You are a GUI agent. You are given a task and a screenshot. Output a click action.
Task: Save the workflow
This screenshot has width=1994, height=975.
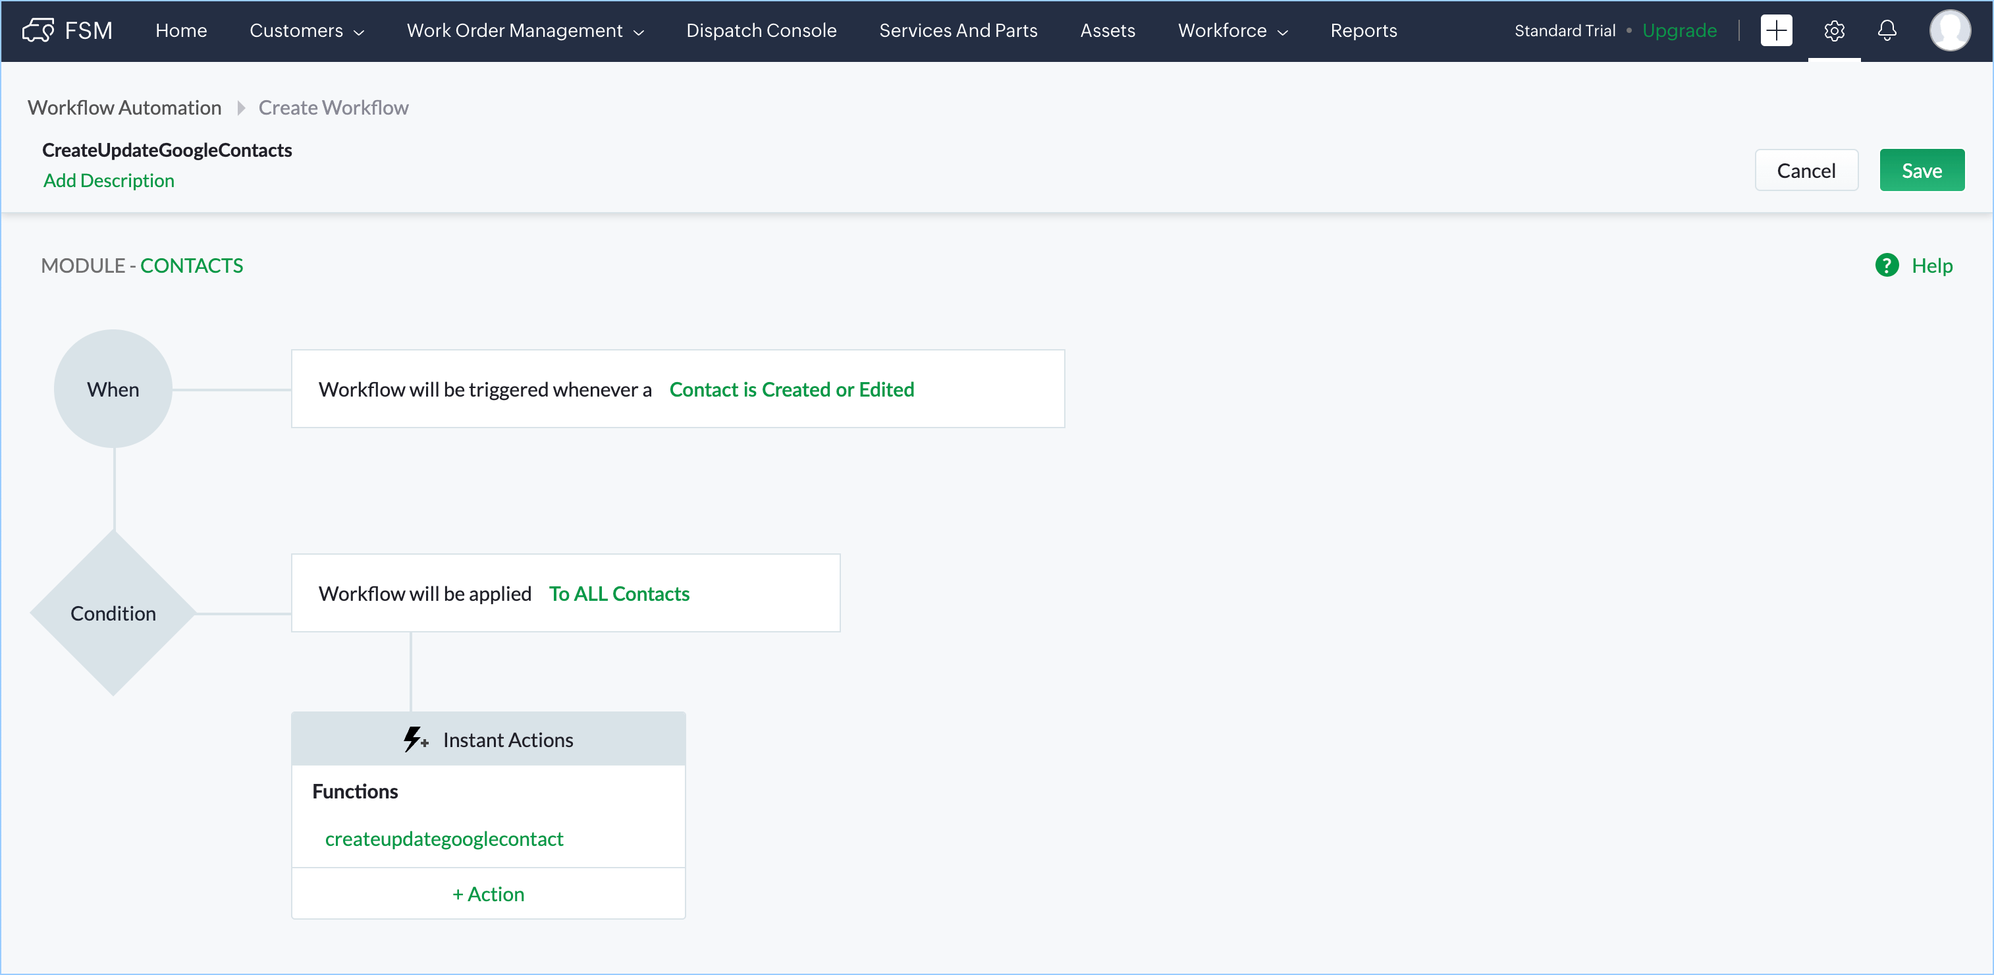[1920, 171]
